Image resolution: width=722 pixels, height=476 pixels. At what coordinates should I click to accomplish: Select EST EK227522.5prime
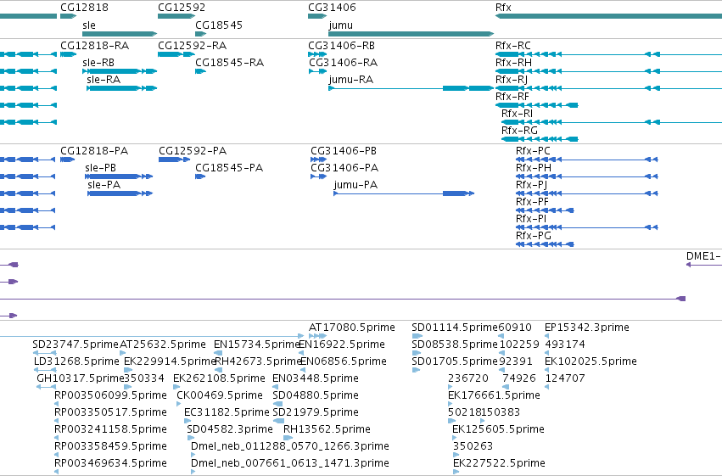[x=499, y=463]
